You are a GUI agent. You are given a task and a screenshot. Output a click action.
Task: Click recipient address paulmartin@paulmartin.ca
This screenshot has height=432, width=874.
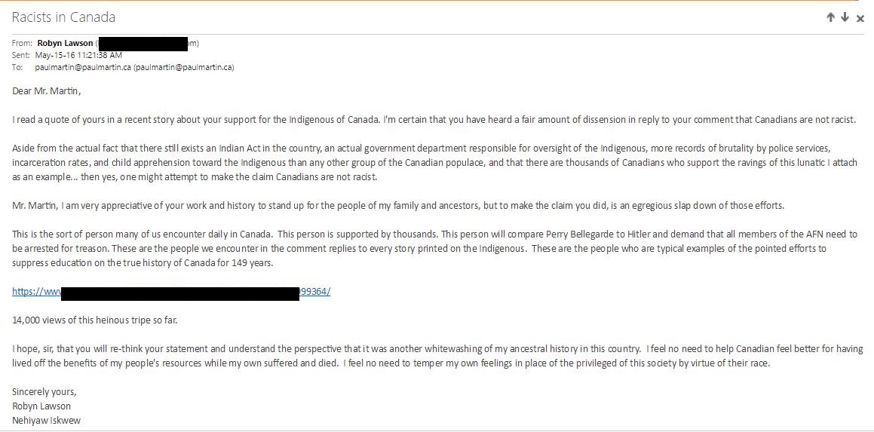[x=84, y=67]
